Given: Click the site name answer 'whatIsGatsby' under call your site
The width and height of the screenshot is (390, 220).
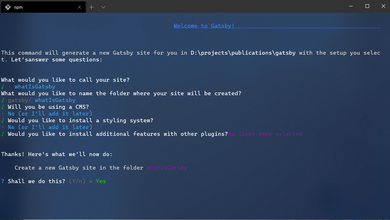Looking at the screenshot, I should click(35, 87).
